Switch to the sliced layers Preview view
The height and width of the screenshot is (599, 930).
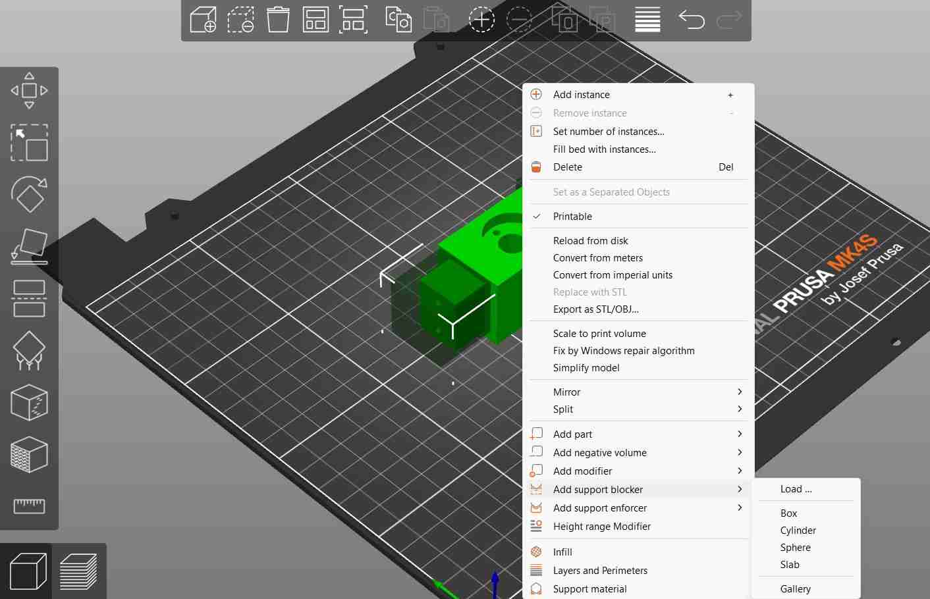tap(78, 571)
